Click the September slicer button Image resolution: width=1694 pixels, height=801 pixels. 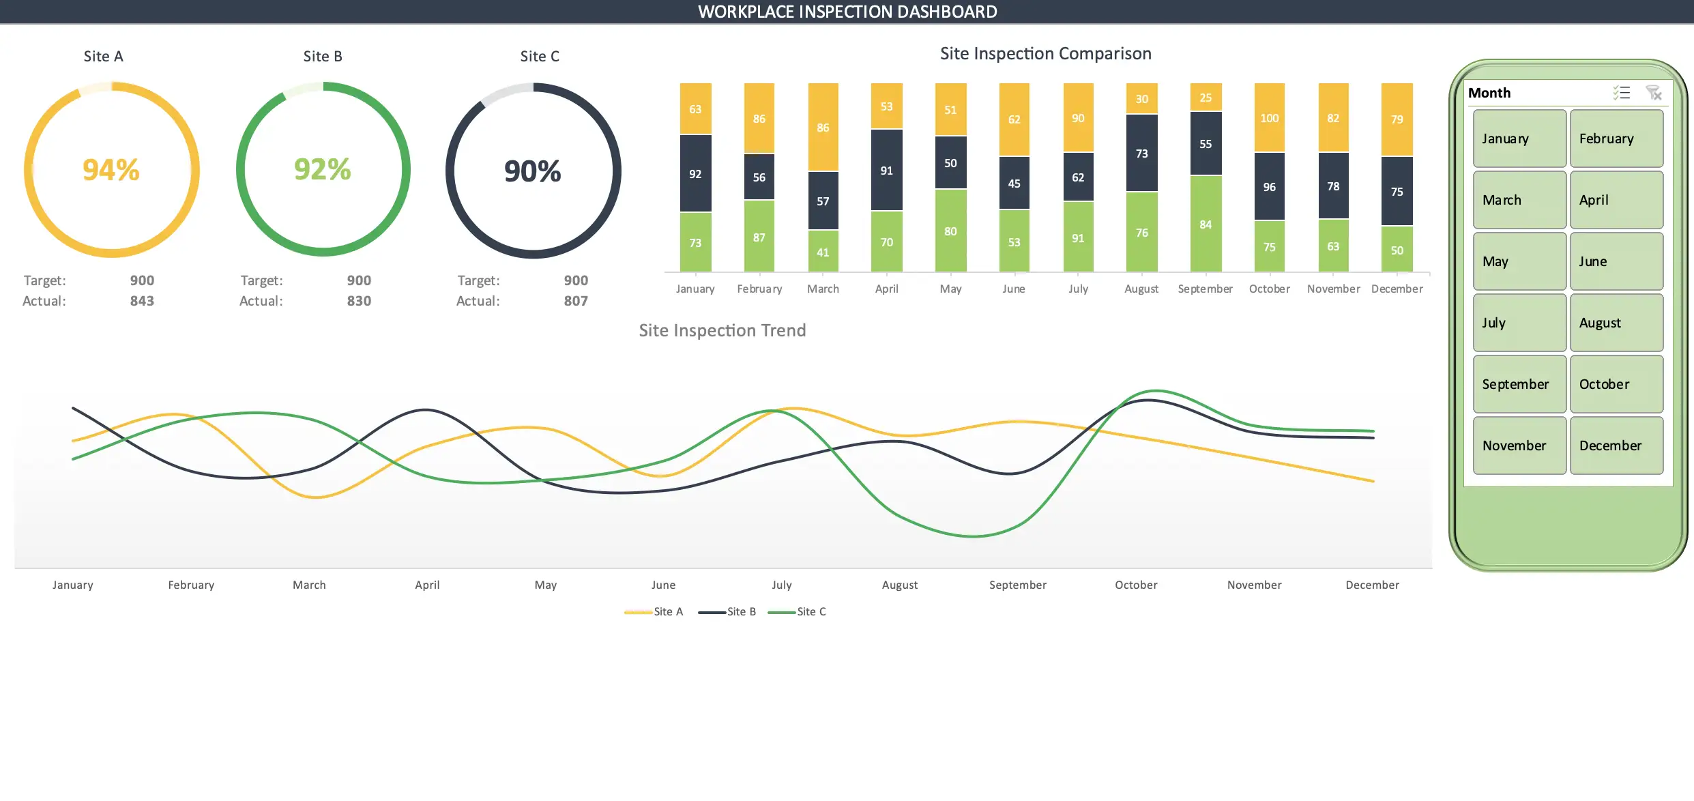1519,384
